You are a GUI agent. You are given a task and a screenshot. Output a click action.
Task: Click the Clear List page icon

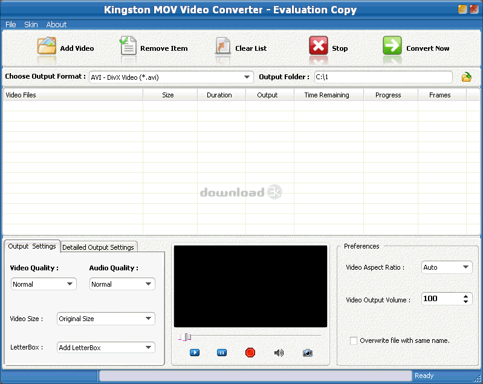pos(222,46)
